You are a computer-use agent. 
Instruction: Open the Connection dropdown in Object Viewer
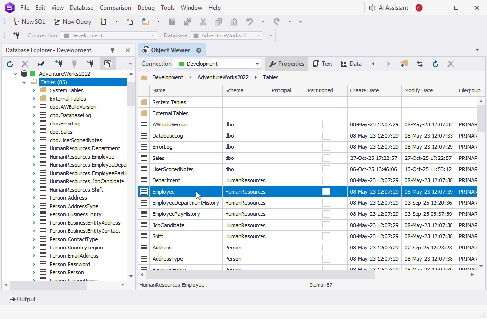(256, 63)
